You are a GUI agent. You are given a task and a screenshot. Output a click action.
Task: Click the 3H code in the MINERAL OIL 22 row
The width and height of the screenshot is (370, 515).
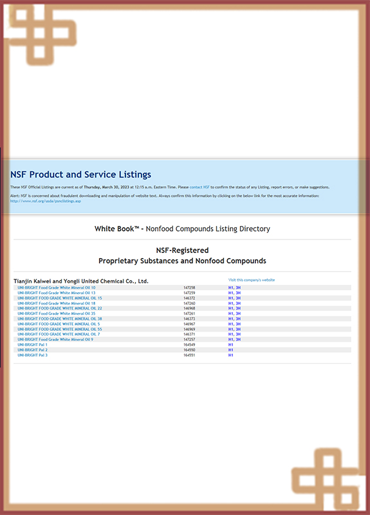(238, 308)
